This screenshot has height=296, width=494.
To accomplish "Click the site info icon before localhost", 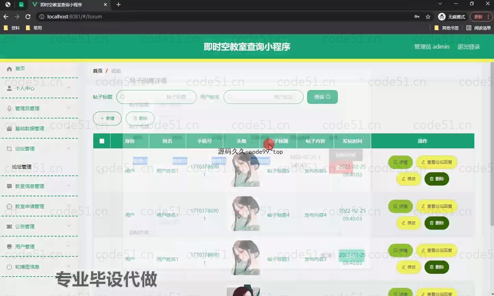I will [x=42, y=16].
